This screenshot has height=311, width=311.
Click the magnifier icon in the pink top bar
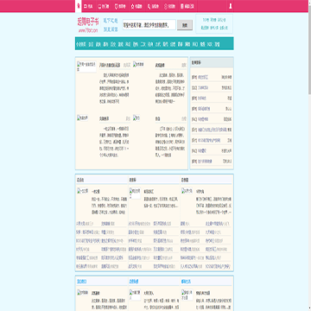pyautogui.click(x=149, y=6)
